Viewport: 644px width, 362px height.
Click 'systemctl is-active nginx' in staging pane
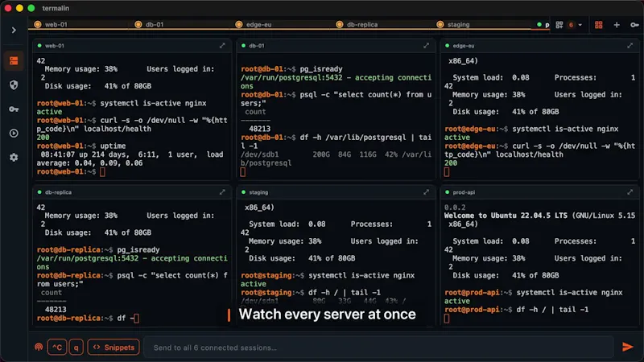(x=361, y=275)
